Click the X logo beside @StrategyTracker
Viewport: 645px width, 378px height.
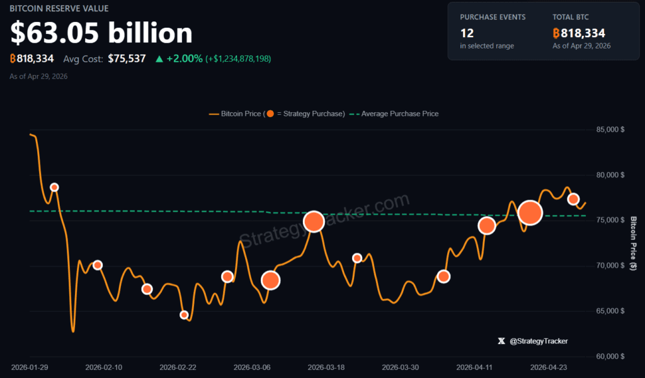(x=501, y=341)
